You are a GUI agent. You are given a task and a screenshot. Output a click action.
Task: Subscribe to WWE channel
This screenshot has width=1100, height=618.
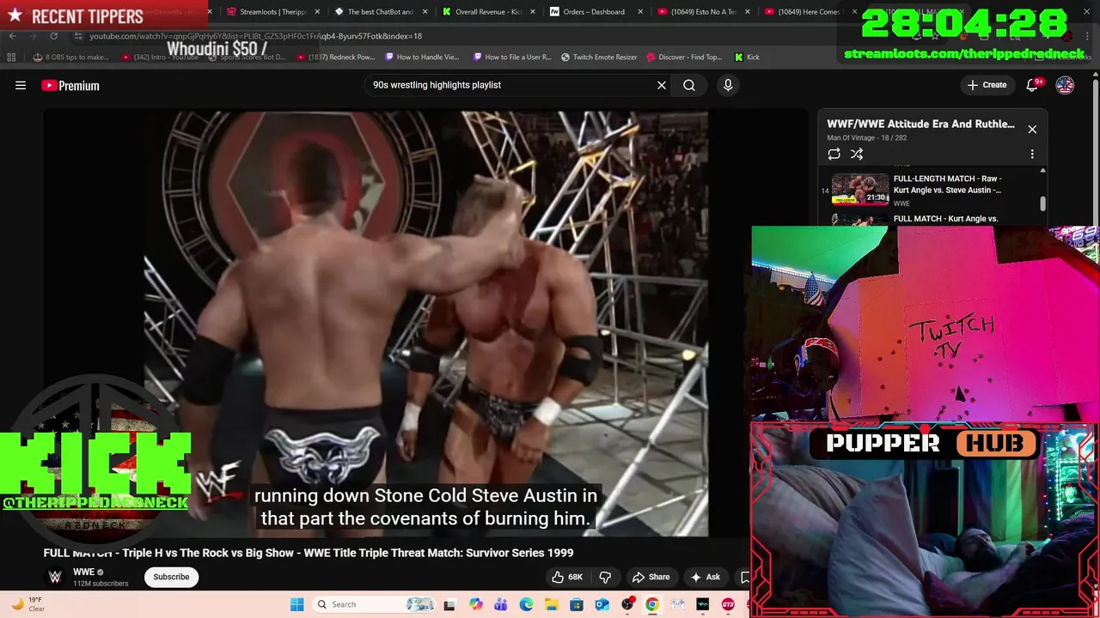171,577
